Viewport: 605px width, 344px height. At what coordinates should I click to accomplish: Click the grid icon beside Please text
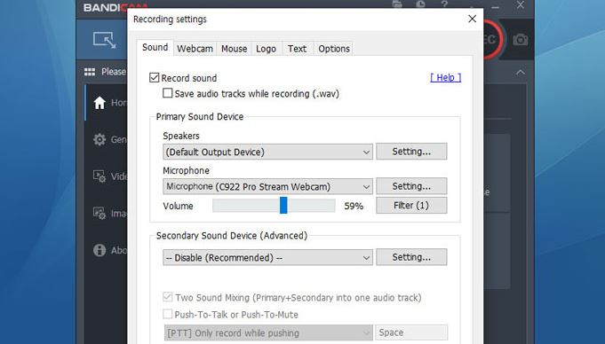point(90,72)
